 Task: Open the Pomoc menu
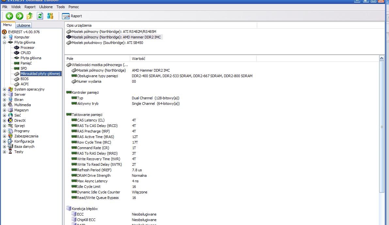74,7
